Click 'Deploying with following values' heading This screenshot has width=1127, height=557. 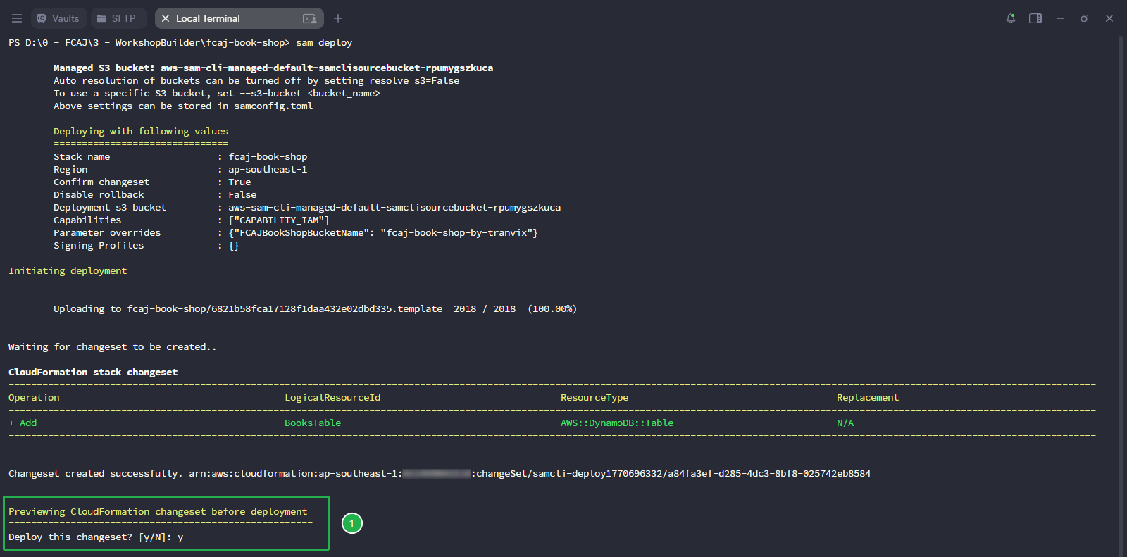pos(141,132)
